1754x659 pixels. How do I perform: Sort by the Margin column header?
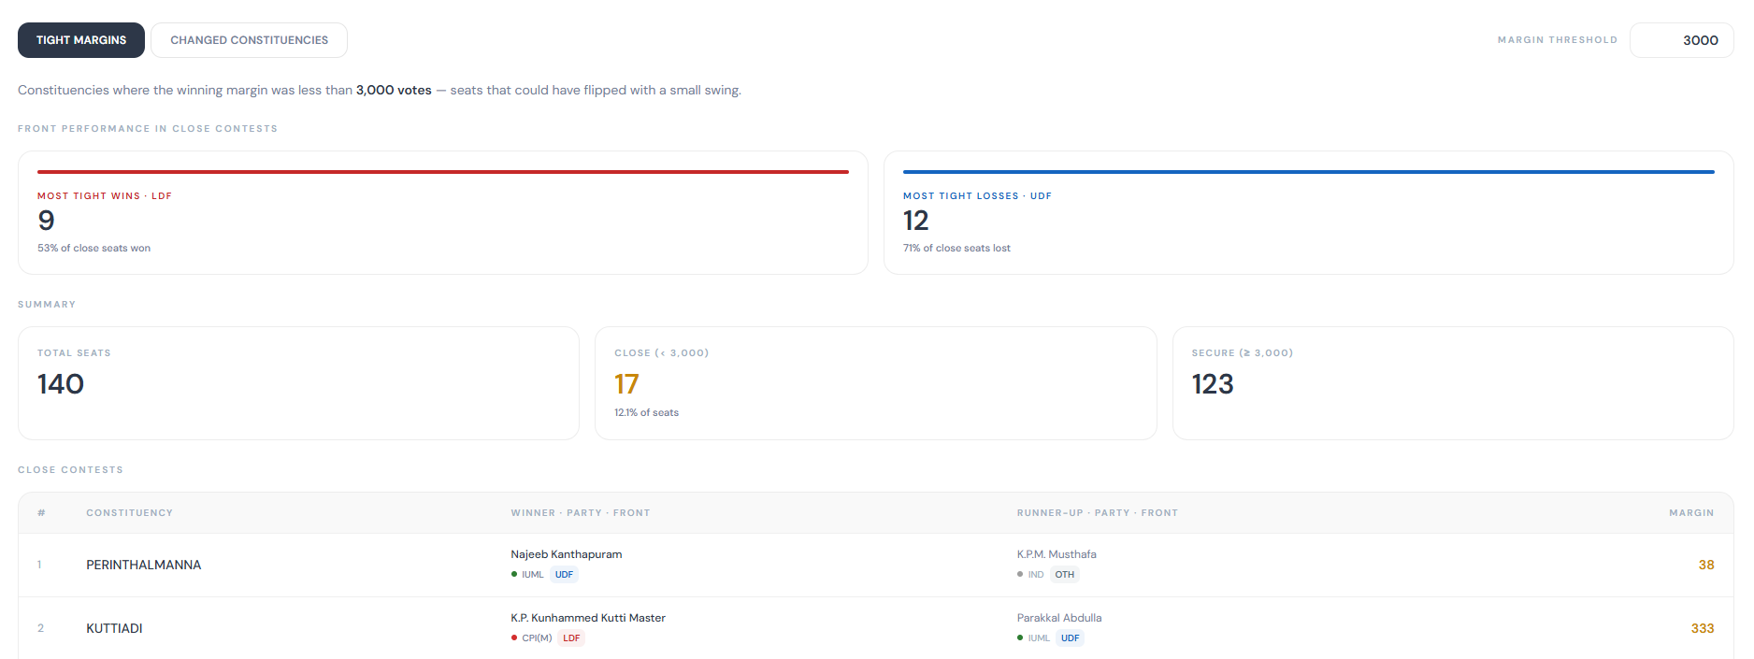(1690, 513)
